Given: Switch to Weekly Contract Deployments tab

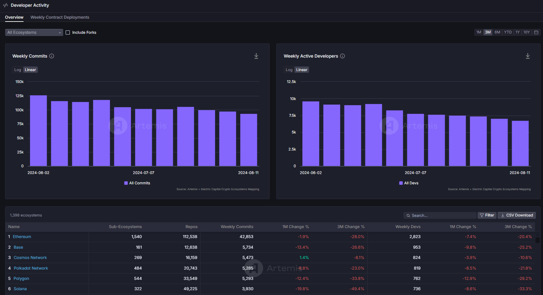Looking at the screenshot, I should pos(60,17).
